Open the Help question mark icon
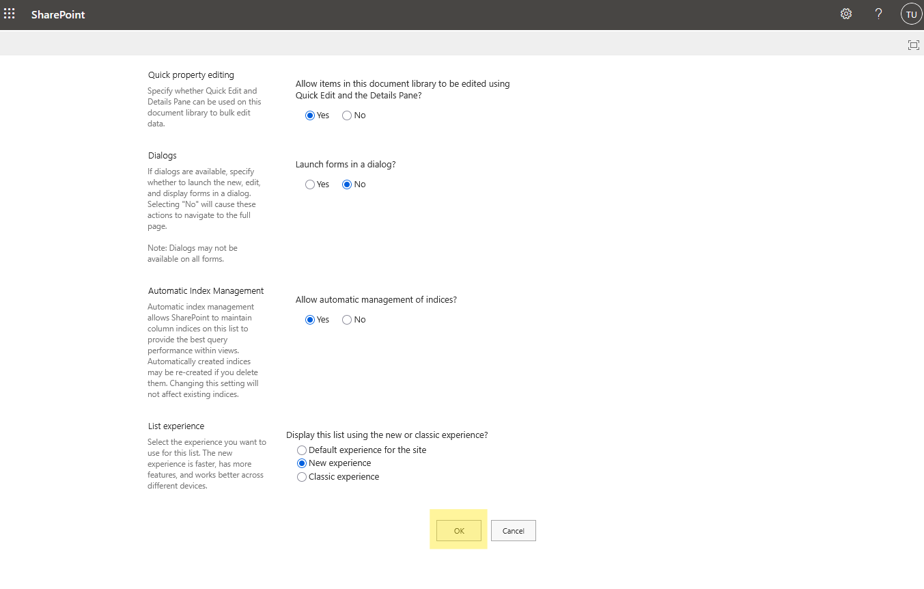 (878, 14)
